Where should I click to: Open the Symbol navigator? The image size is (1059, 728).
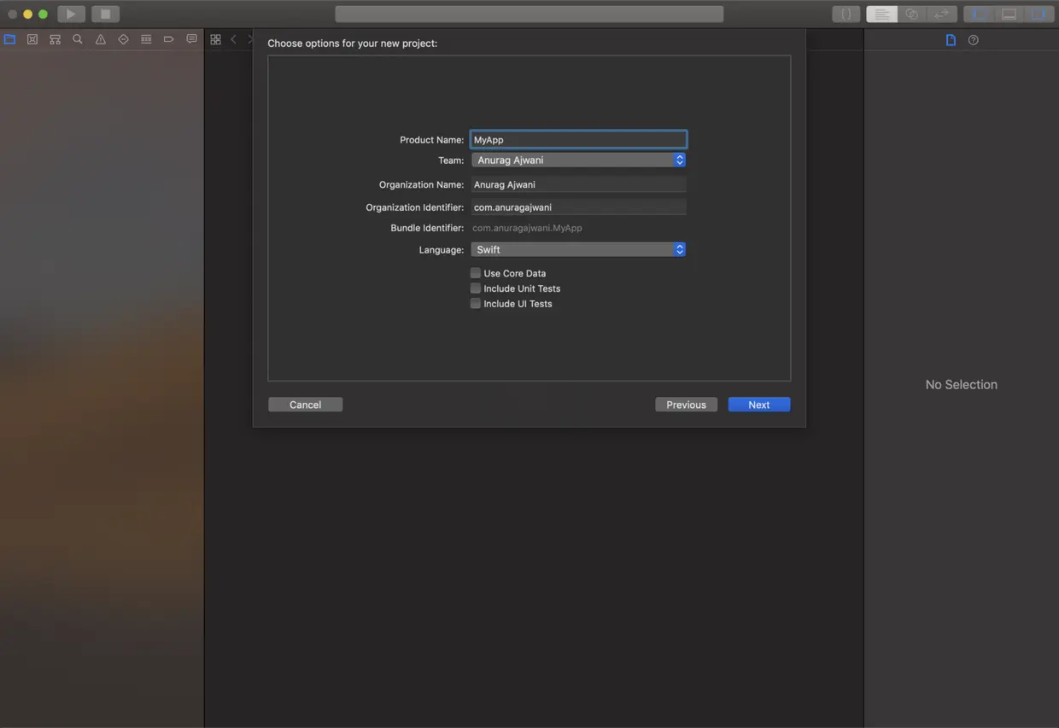pyautogui.click(x=55, y=39)
